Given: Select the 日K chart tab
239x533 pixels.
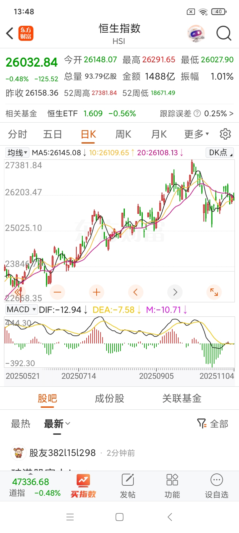Looking at the screenshot, I should click(88, 134).
